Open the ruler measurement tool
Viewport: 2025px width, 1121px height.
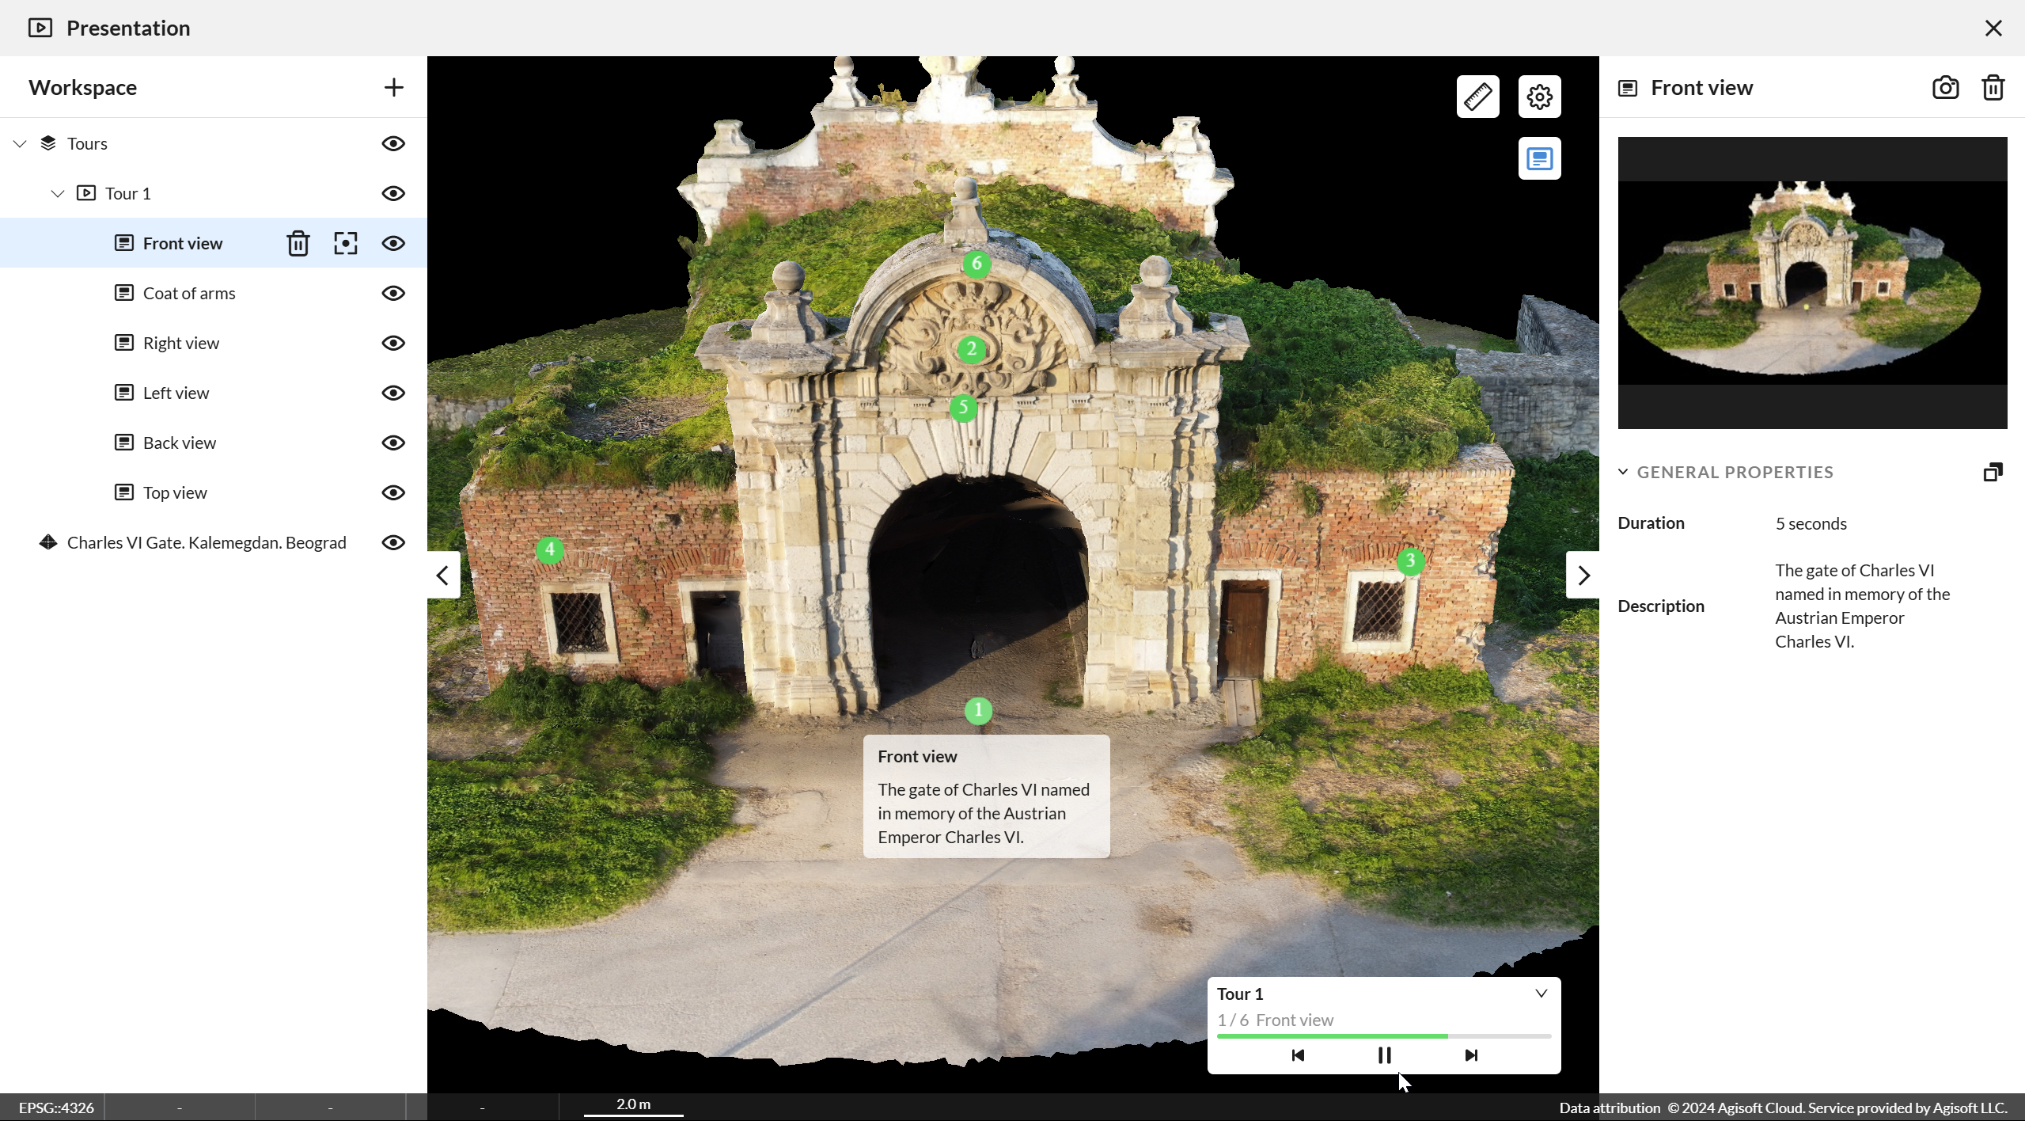[1477, 97]
